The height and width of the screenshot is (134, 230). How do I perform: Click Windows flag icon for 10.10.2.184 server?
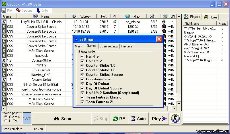164,26
